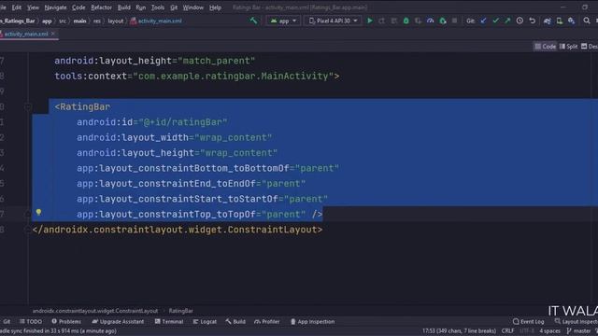Open the Pixel 4 API 30 device dropdown
Image resolution: width=598 pixels, height=336 pixels.
tap(333, 21)
